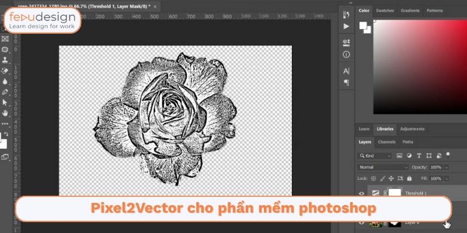Image resolution: width=467 pixels, height=233 pixels.
Task: Filter layers by smart objects
Action: [439, 156]
